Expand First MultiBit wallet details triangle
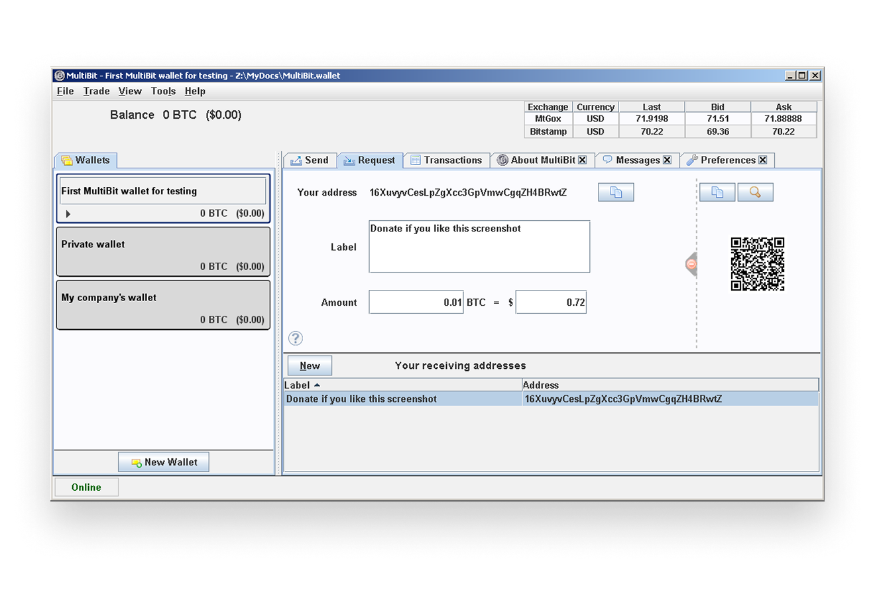 (x=68, y=214)
